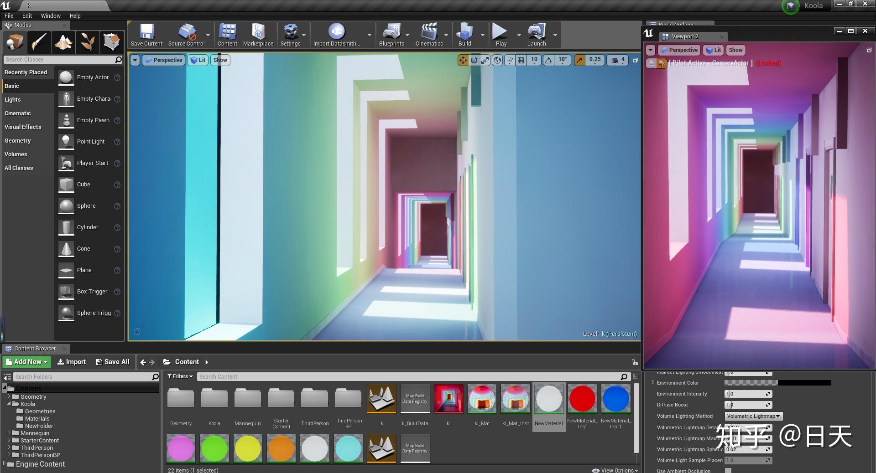Open the Volumetric Lightmap dropdown
Image resolution: width=876 pixels, height=473 pixels.
coord(754,416)
